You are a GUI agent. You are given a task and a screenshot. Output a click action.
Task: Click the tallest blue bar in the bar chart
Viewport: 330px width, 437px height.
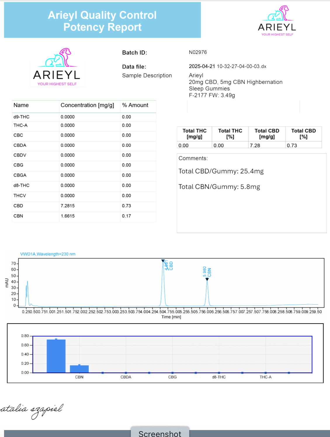click(x=56, y=356)
